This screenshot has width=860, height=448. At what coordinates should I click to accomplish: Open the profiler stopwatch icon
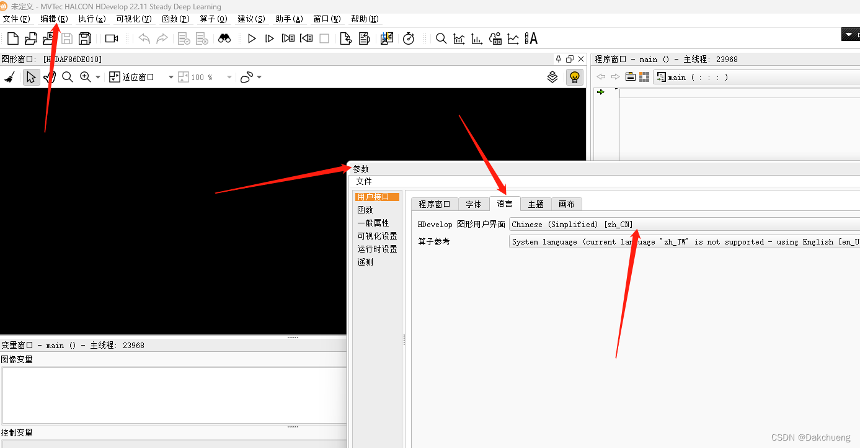[409, 38]
